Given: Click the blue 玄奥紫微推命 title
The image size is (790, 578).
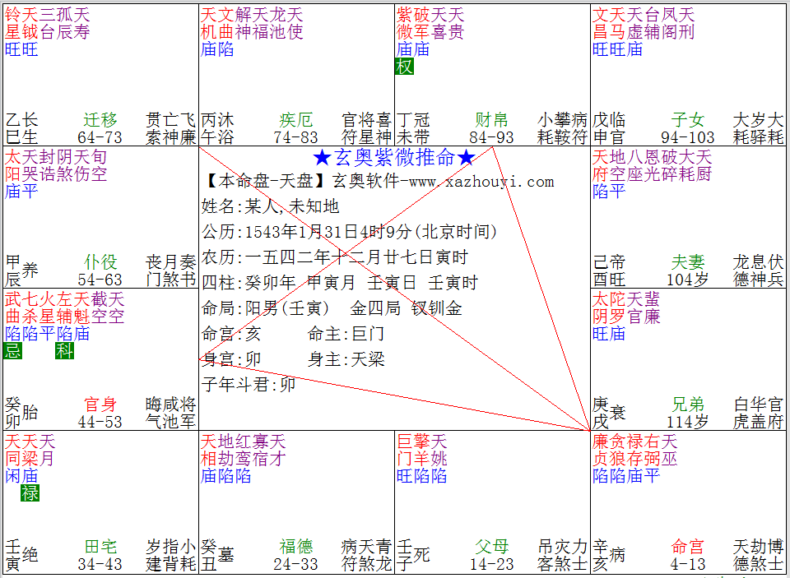Looking at the screenshot, I should [x=394, y=158].
